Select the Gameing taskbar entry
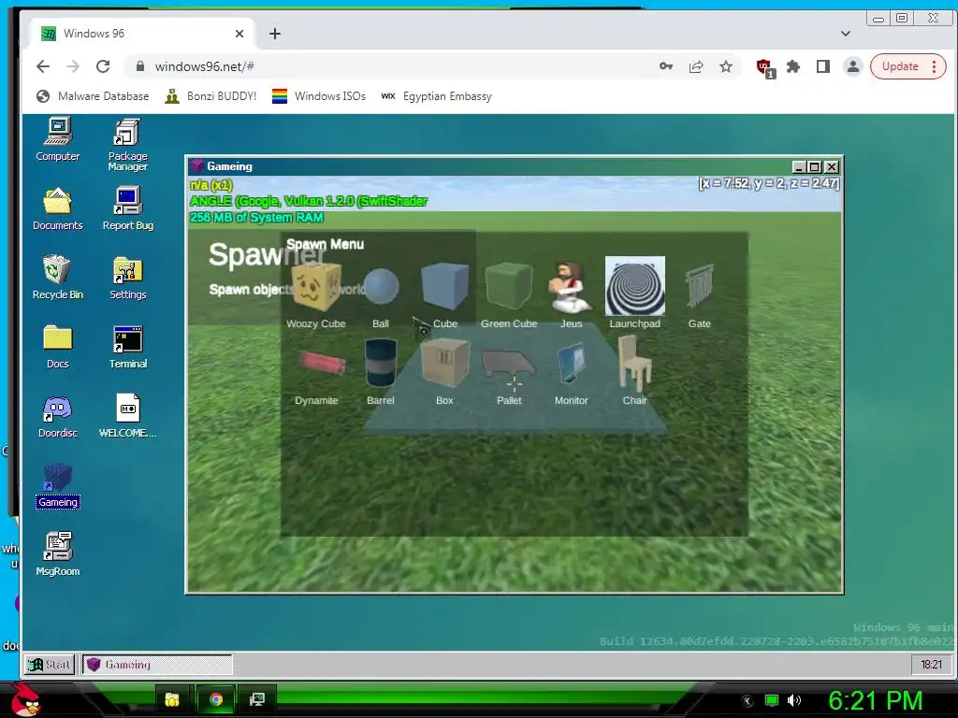This screenshot has height=718, width=958. [157, 665]
